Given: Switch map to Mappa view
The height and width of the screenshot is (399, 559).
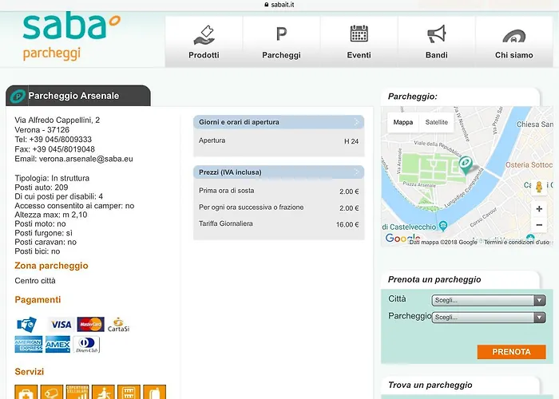Looking at the screenshot, I should coord(403,122).
